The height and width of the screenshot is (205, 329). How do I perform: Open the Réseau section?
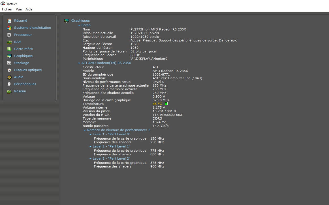[x=20, y=91]
